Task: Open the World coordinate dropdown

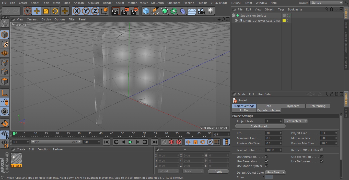Action: (168, 171)
